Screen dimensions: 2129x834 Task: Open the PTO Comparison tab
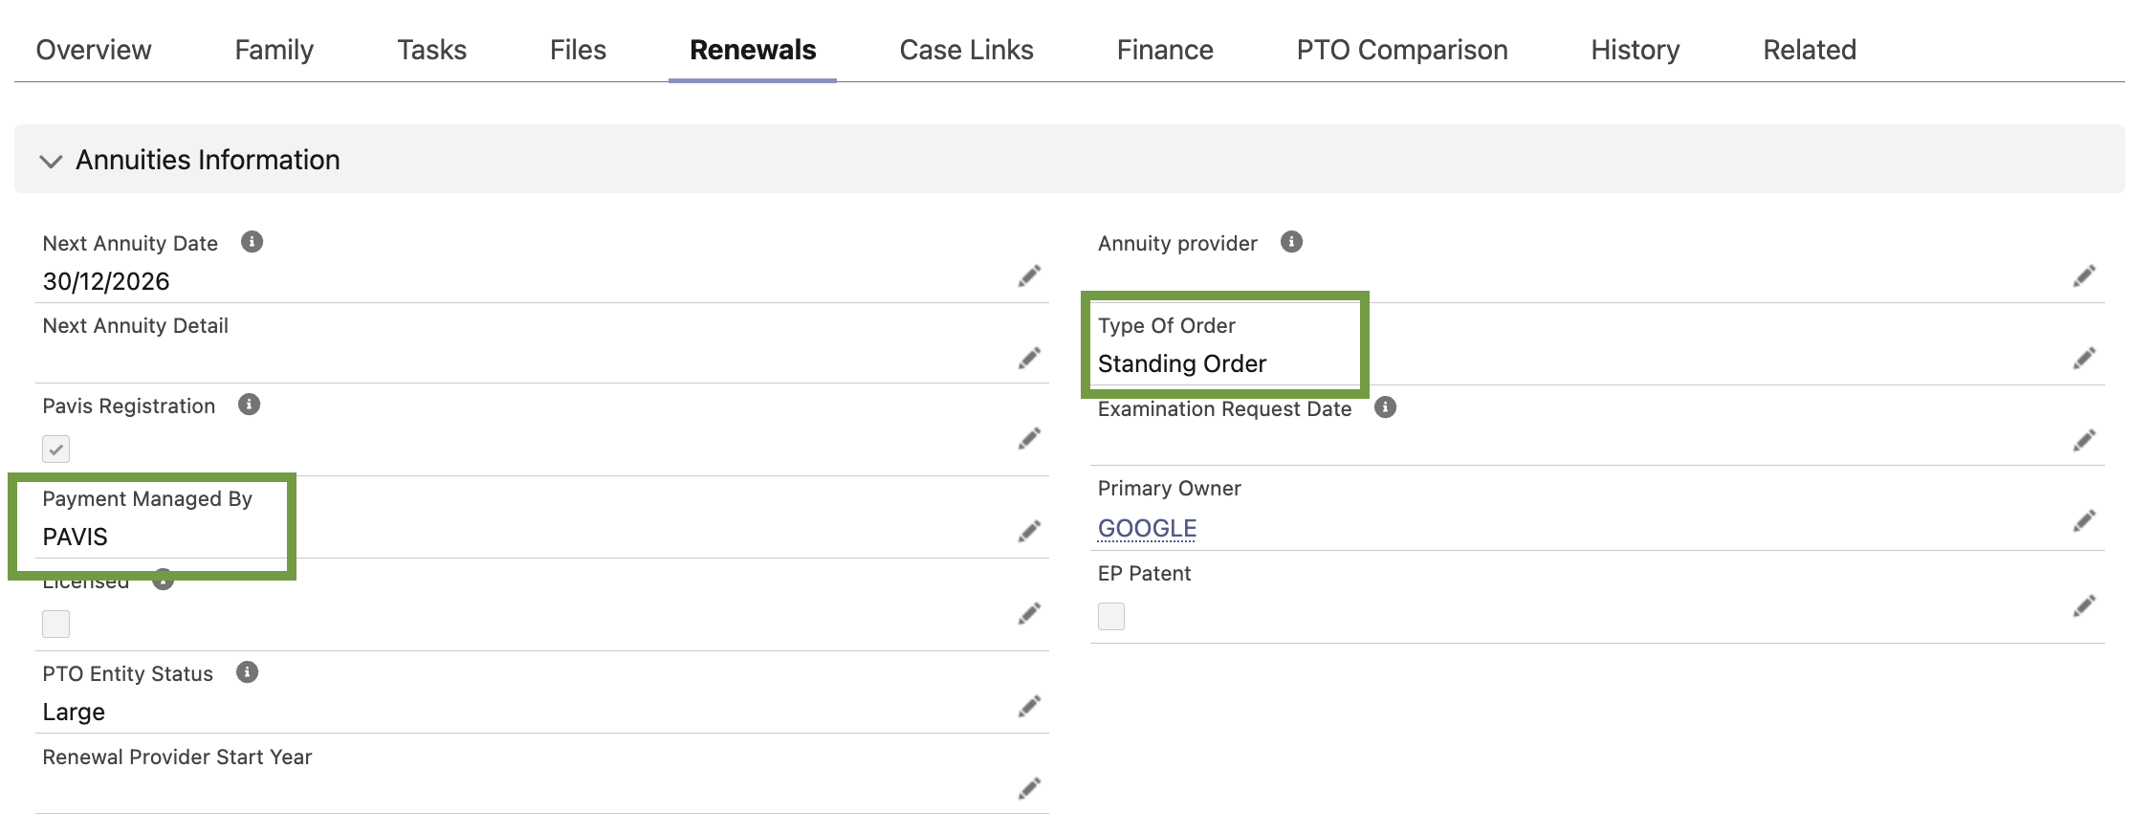pos(1402,50)
